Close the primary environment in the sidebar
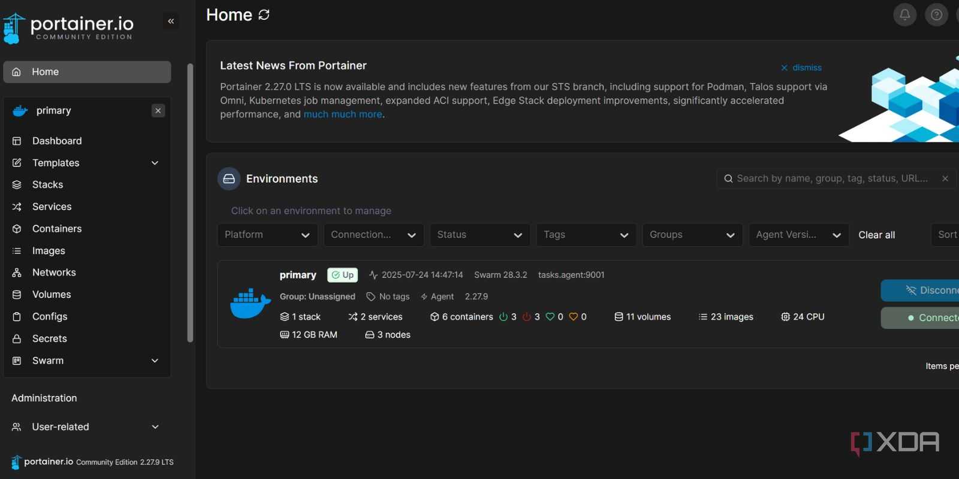This screenshot has width=959, height=479. pyautogui.click(x=158, y=111)
